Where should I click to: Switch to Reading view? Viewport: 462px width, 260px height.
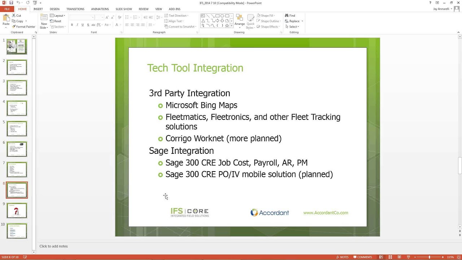(x=399, y=257)
